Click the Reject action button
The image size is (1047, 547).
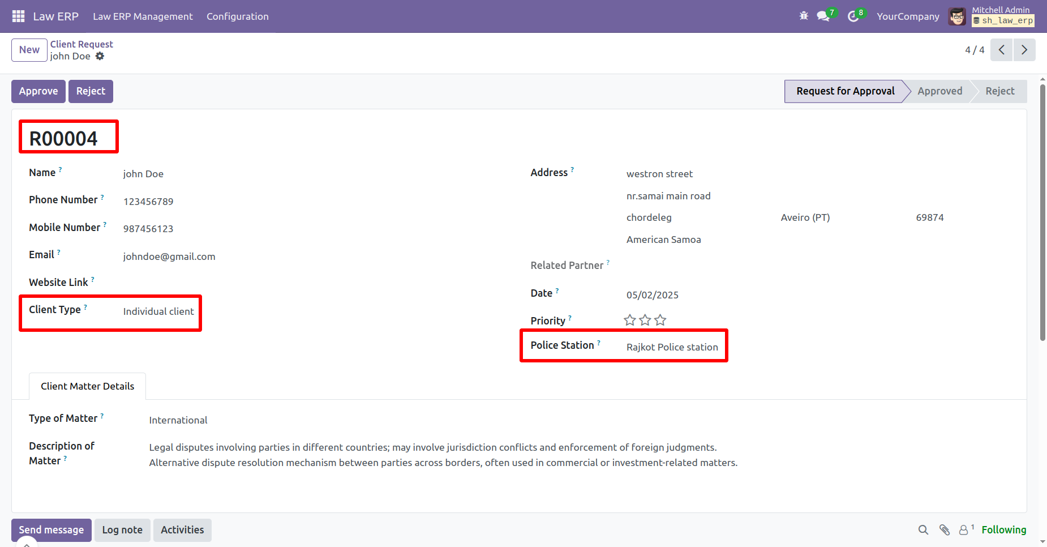(91, 91)
